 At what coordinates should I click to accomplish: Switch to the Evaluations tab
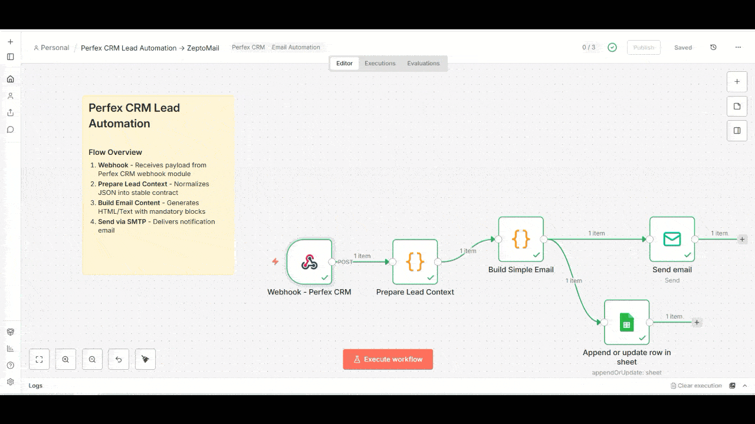click(424, 64)
